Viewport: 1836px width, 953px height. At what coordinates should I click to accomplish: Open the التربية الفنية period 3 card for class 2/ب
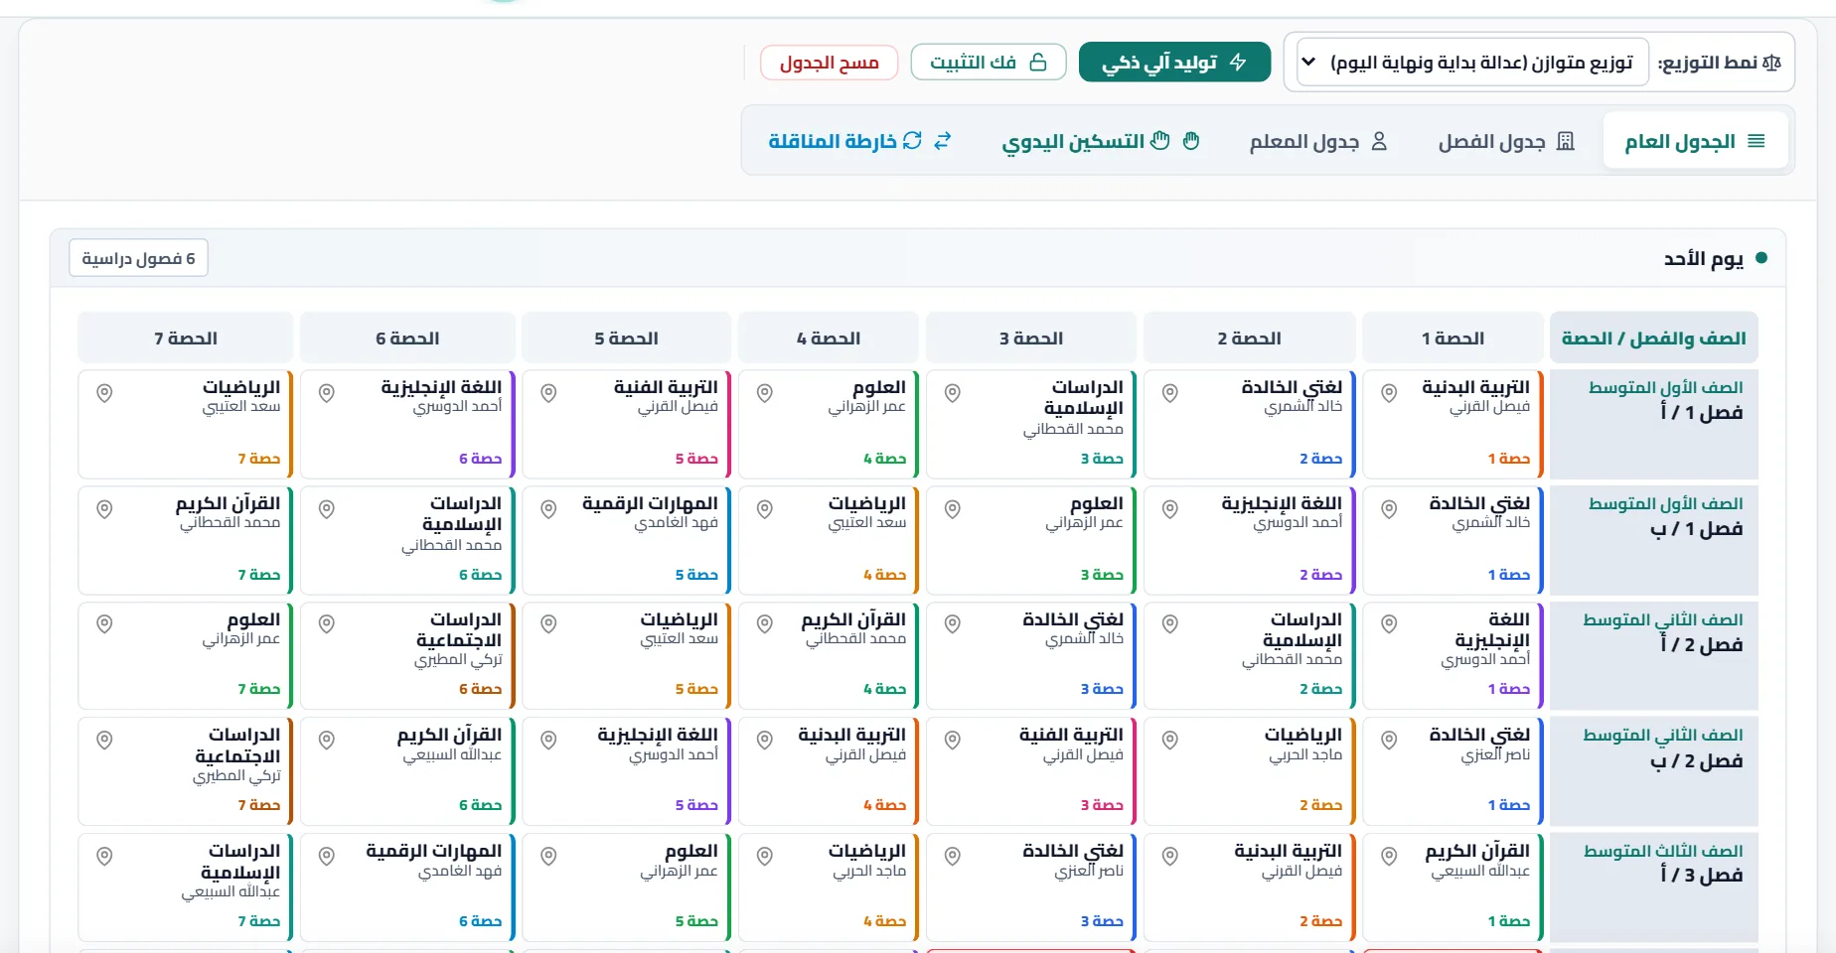tap(1031, 771)
